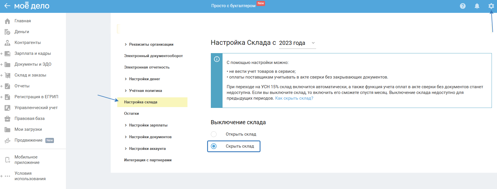Image resolution: width=497 pixels, height=189 pixels.
Task: Click the Регистрация в ЕГРИП icon
Action: coord(7,97)
